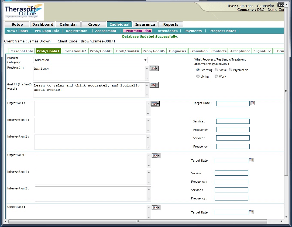Screen dimensions: 292x227
Task: Open the dropdown arrow beside Objective 1 picker
Action: [x=157, y=104]
